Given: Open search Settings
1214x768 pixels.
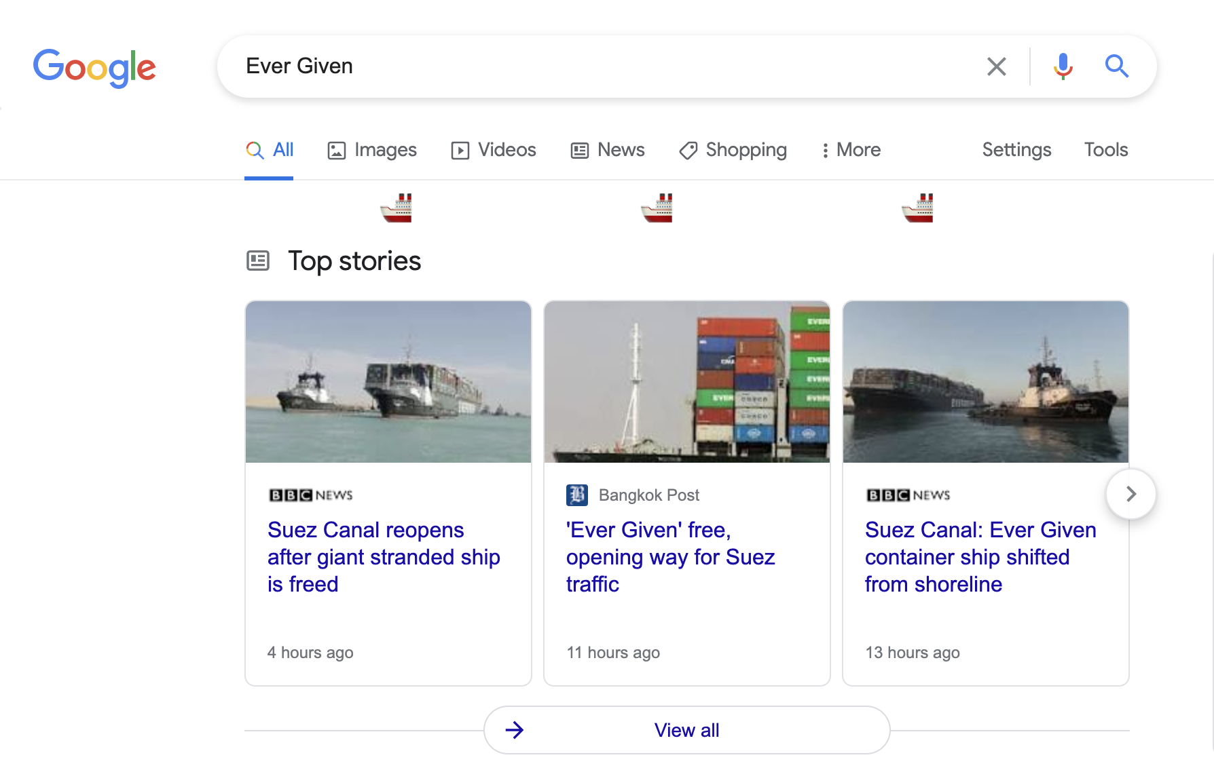Looking at the screenshot, I should (1016, 150).
